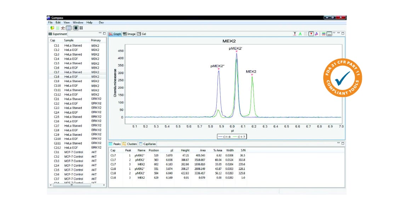
Task: Click the open file folder icon in main toolbar
Action: pos(52,28)
